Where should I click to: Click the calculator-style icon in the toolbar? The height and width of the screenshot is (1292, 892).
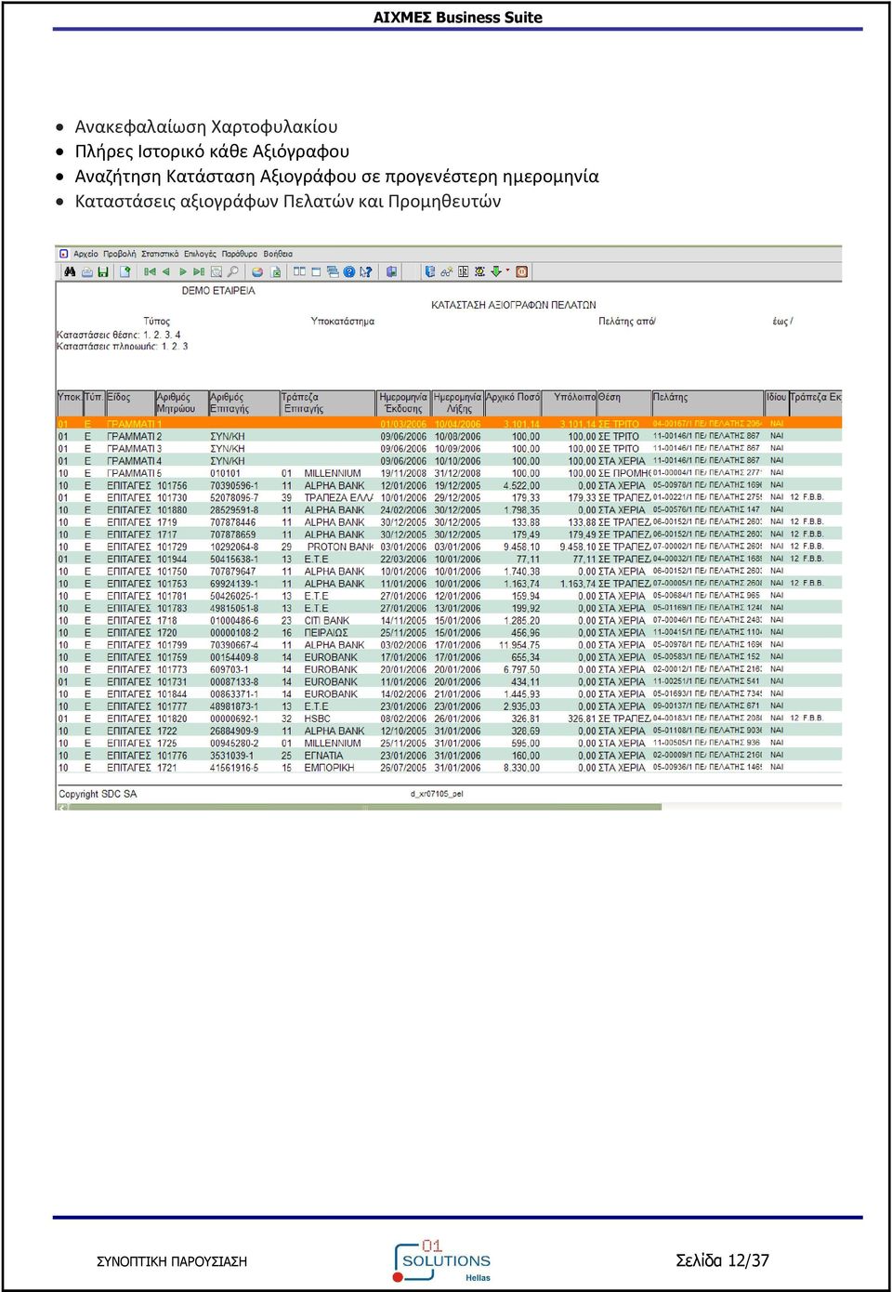[x=463, y=272]
